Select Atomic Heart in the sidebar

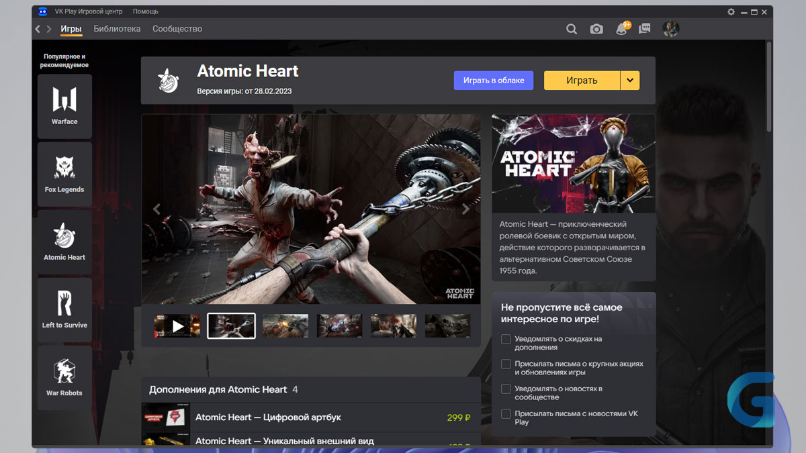64,242
